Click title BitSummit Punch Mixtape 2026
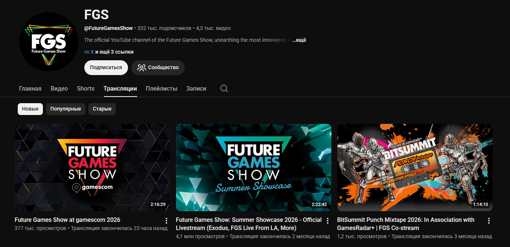Image resolution: width=510 pixels, height=247 pixels. (406, 224)
